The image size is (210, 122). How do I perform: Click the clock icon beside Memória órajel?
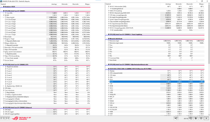(109, 41)
